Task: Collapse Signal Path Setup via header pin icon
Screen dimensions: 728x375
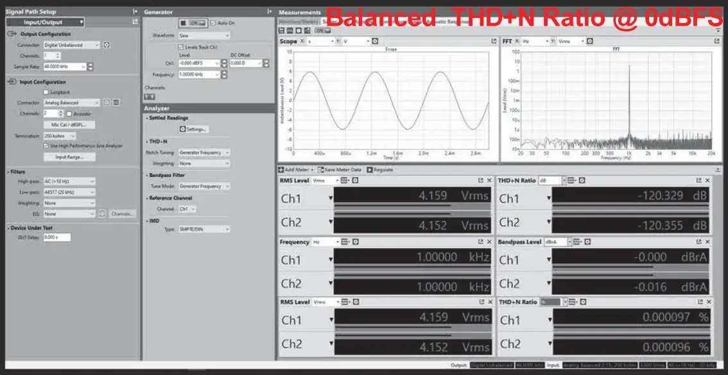Action: [135, 12]
